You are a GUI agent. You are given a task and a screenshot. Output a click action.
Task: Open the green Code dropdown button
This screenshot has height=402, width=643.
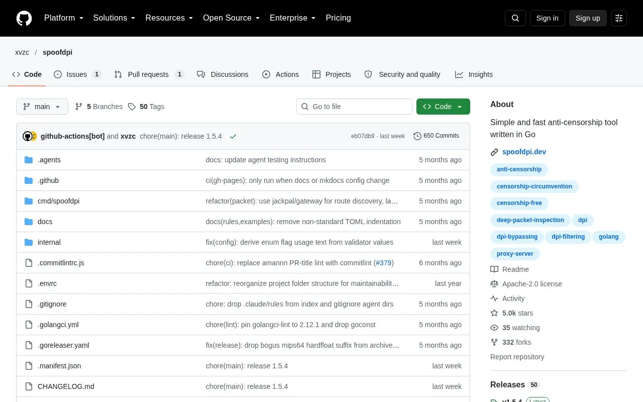point(443,107)
